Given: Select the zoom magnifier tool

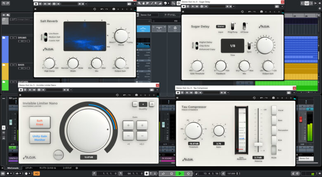Looking at the screenshot, I should click(x=139, y=3).
